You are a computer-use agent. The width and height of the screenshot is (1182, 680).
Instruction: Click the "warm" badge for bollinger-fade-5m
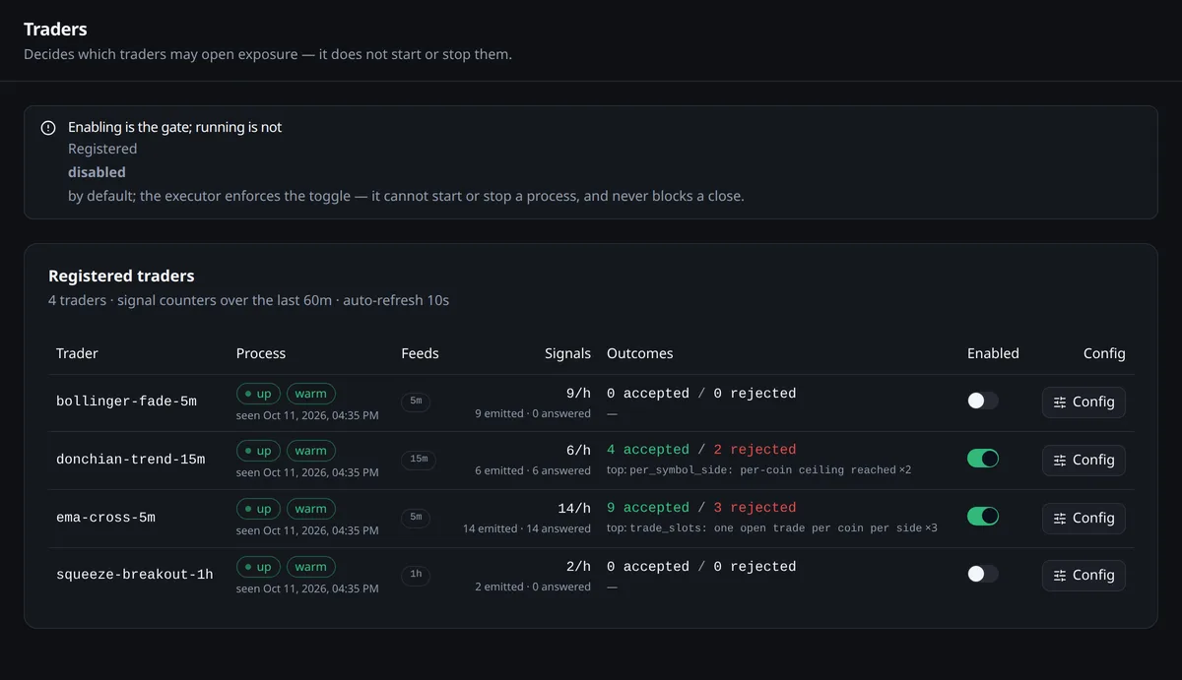pos(311,394)
